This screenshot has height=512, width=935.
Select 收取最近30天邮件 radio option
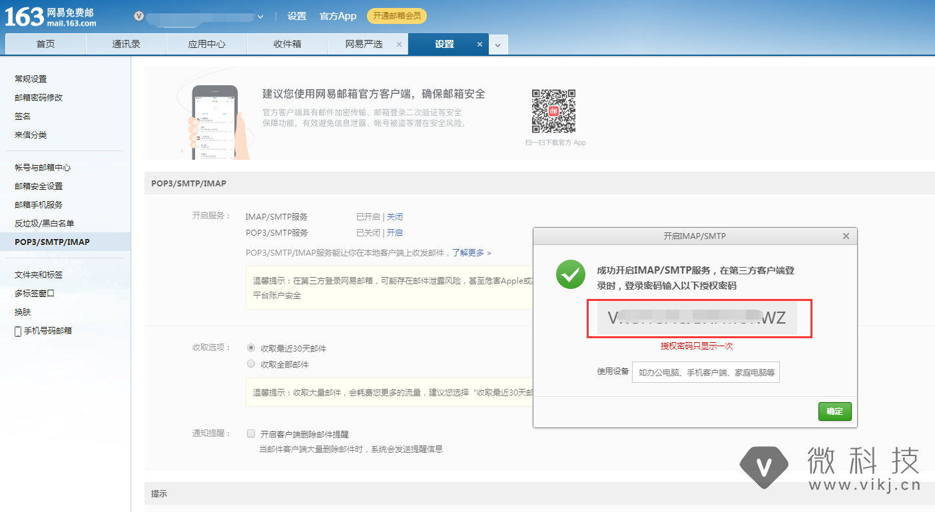251,348
